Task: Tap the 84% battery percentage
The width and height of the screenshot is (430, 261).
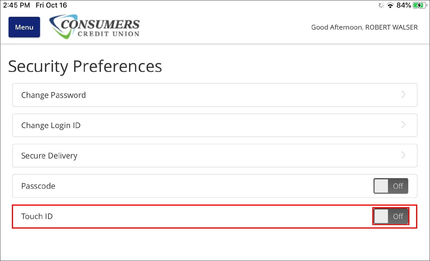Action: [x=404, y=5]
